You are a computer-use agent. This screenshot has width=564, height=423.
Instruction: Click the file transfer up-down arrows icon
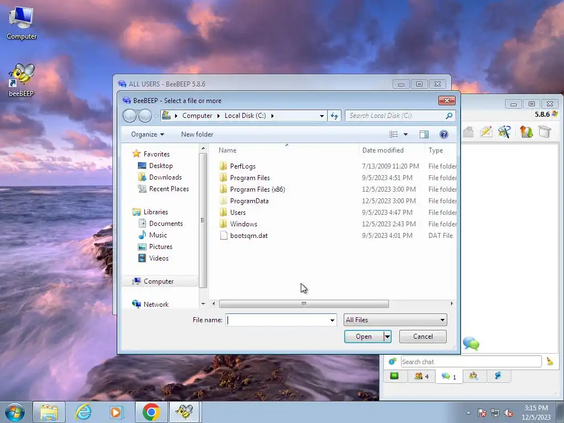click(526, 132)
